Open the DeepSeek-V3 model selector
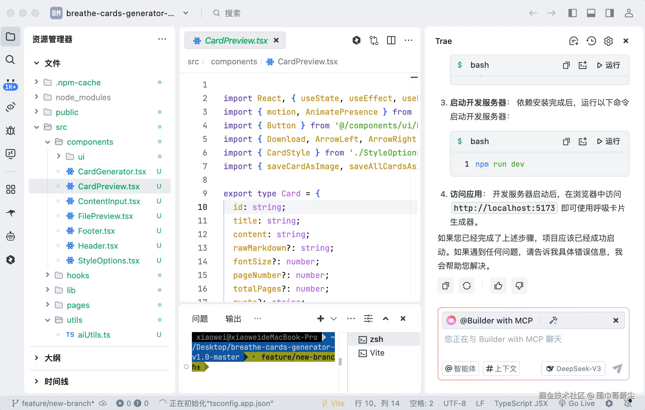645x410 pixels. point(573,369)
